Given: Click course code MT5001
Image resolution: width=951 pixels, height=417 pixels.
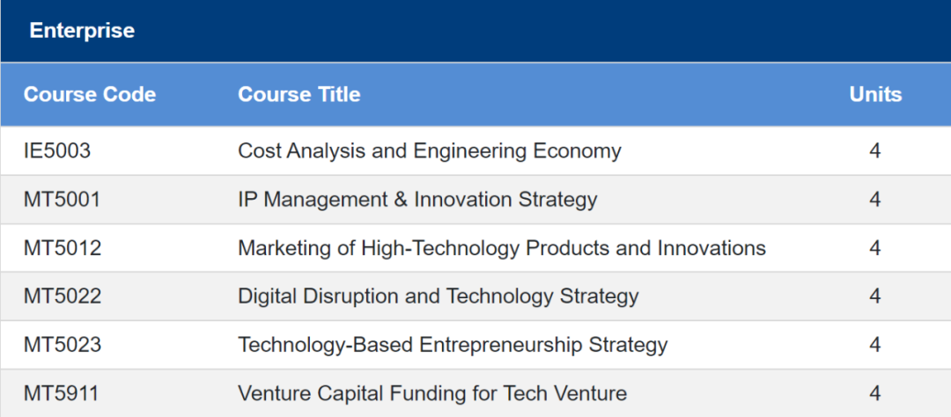Looking at the screenshot, I should [62, 200].
